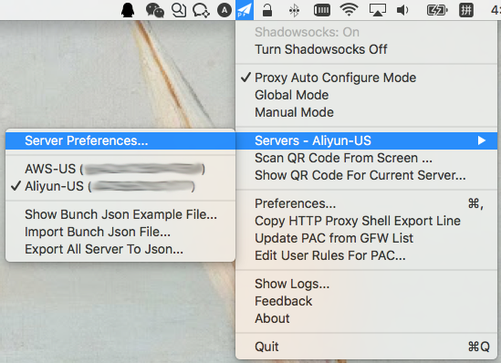The width and height of the screenshot is (501, 363).
Task: Open Server Preferences...
Action: pyautogui.click(x=120, y=140)
